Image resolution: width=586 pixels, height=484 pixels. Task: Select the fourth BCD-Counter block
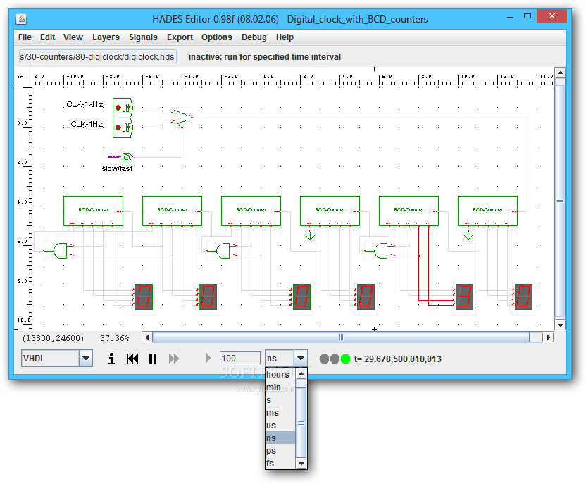click(330, 211)
